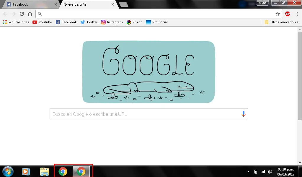The image size is (302, 177).
Task: Open a new tab with the new-tab button
Action: [x=124, y=5]
